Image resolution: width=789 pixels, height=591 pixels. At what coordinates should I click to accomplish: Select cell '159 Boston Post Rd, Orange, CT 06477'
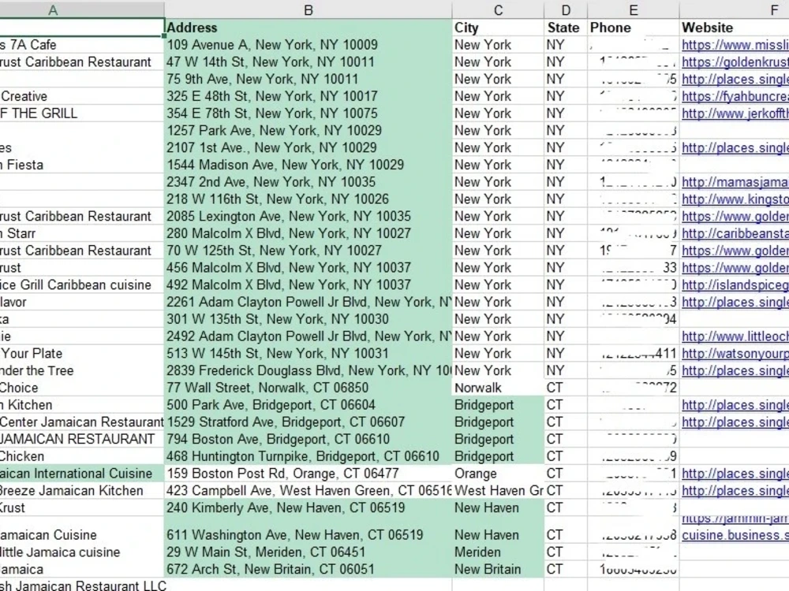click(x=308, y=474)
